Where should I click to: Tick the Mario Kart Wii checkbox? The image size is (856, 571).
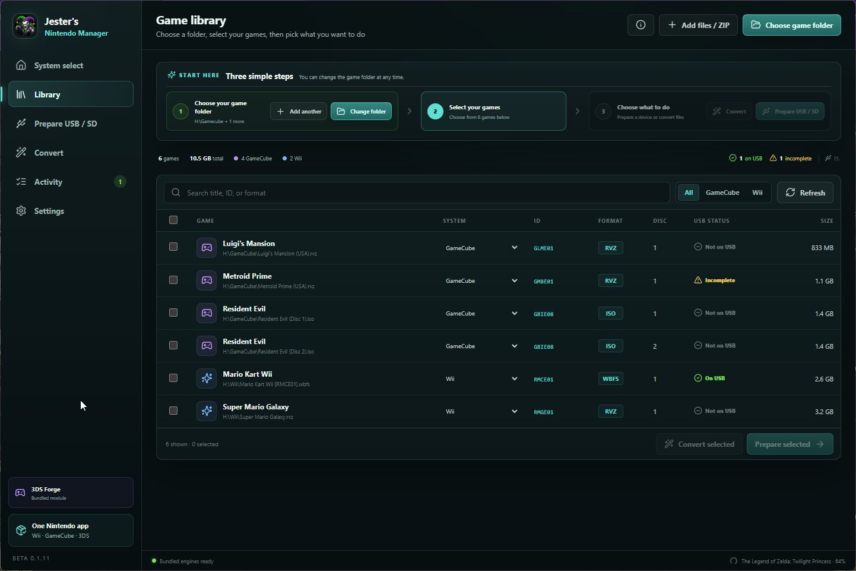[173, 377]
